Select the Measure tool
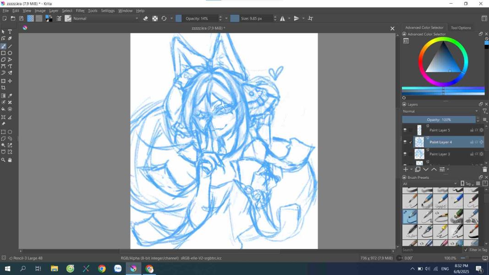The image size is (489, 275). pyautogui.click(x=10, y=117)
